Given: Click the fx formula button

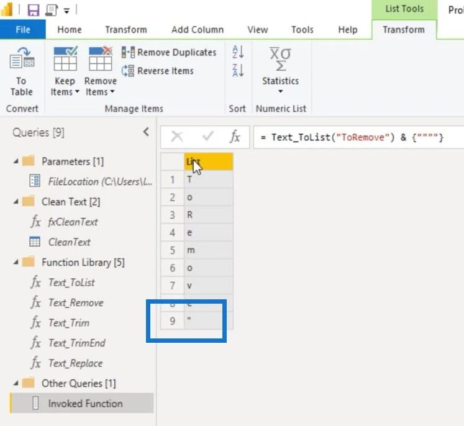Looking at the screenshot, I should click(235, 137).
